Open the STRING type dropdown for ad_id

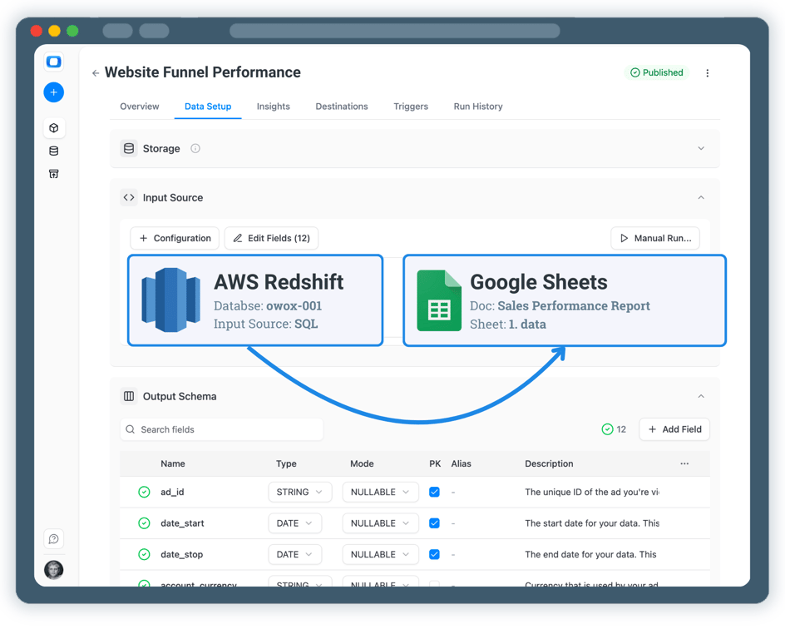coord(300,493)
